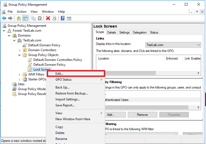206x144 pixels.
Task: Click the Links list horizontal scrollbar right arrow
Action: [x=198, y=73]
